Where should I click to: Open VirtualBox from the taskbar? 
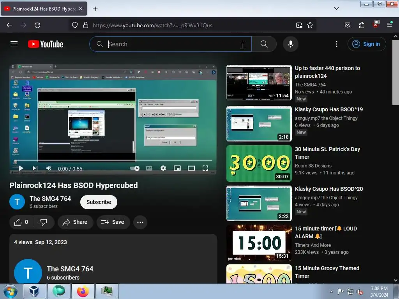34,291
